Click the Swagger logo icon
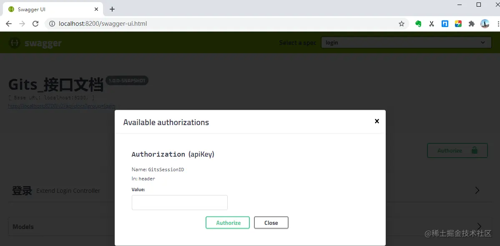 (14, 42)
